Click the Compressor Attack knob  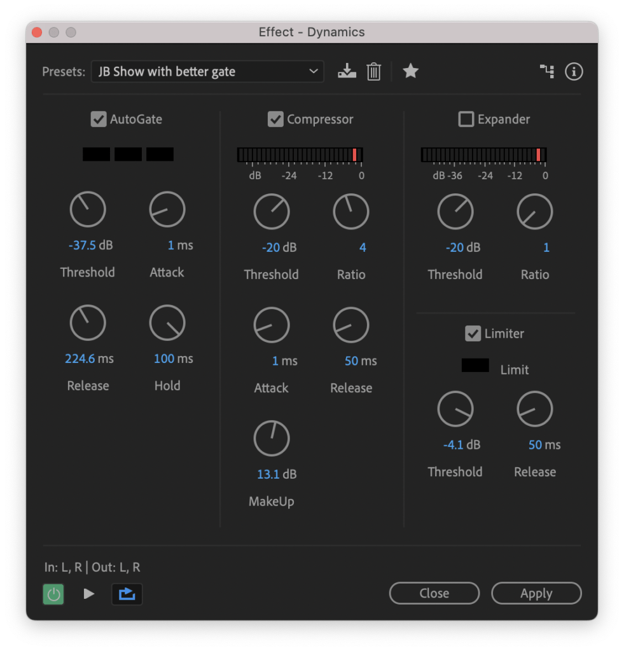(272, 325)
